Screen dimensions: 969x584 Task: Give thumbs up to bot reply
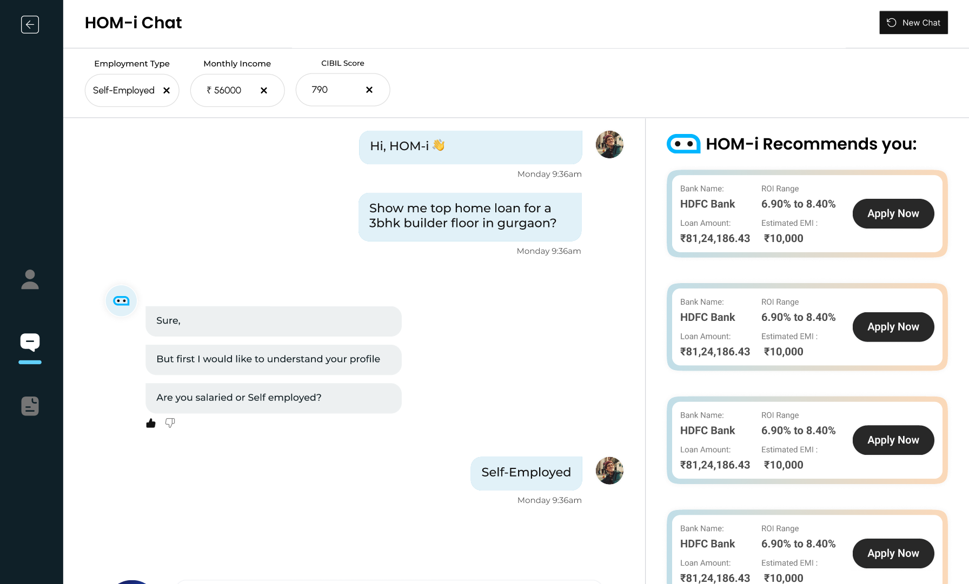151,423
